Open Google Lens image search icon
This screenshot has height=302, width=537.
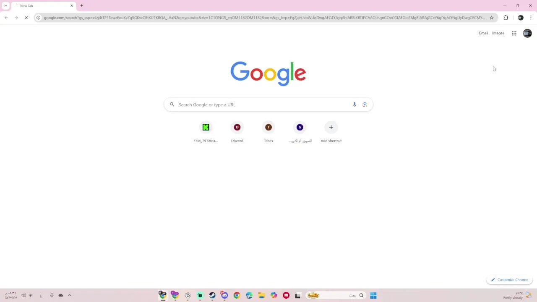pos(365,104)
